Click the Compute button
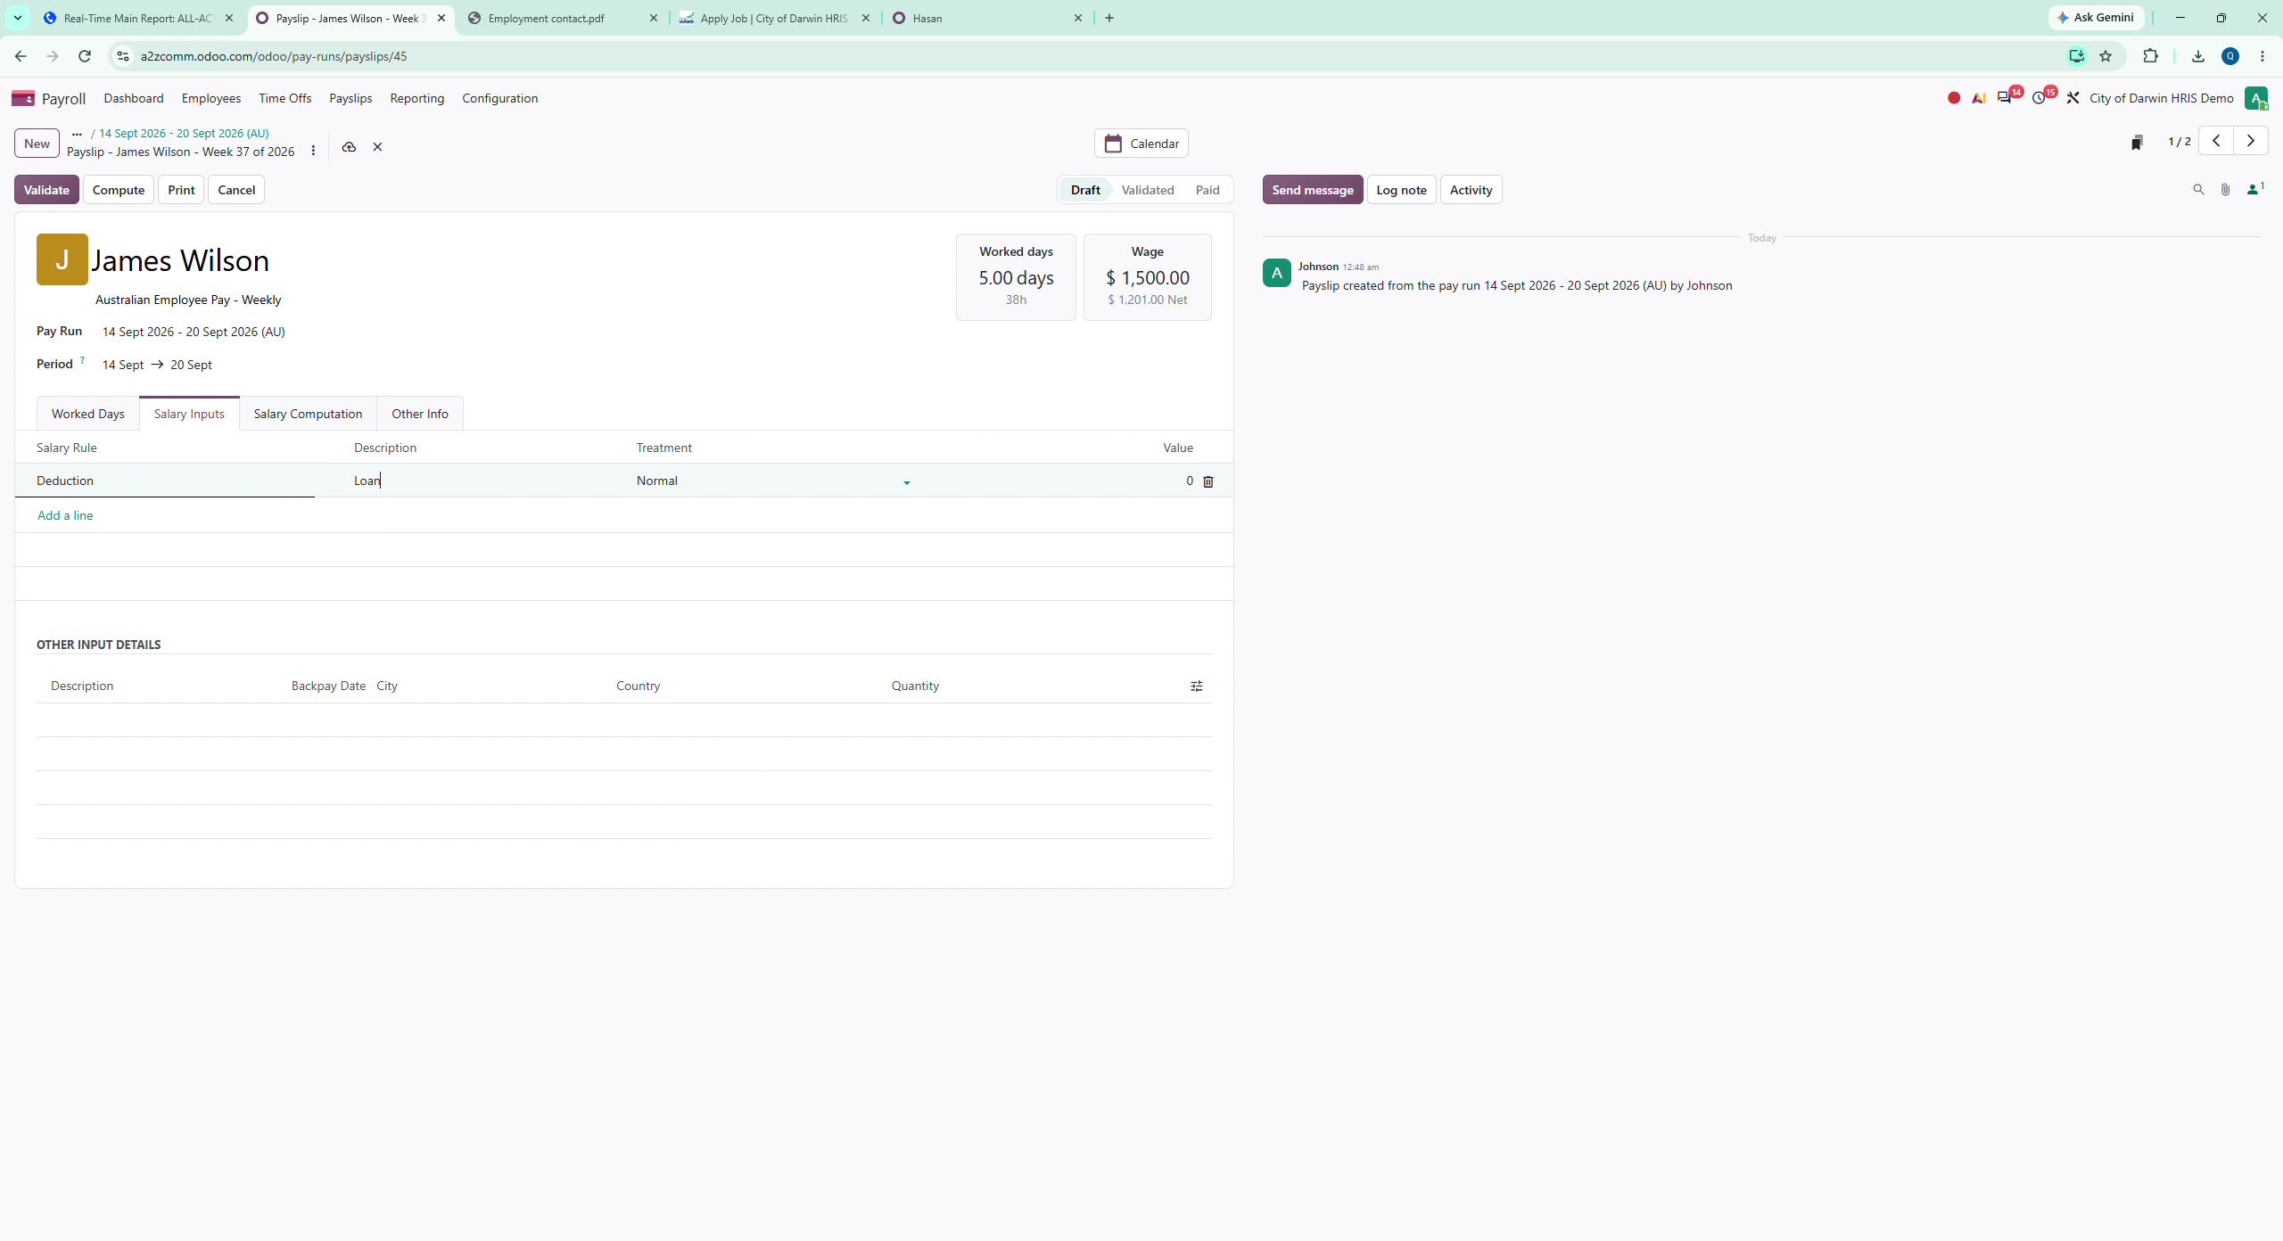 point(119,190)
